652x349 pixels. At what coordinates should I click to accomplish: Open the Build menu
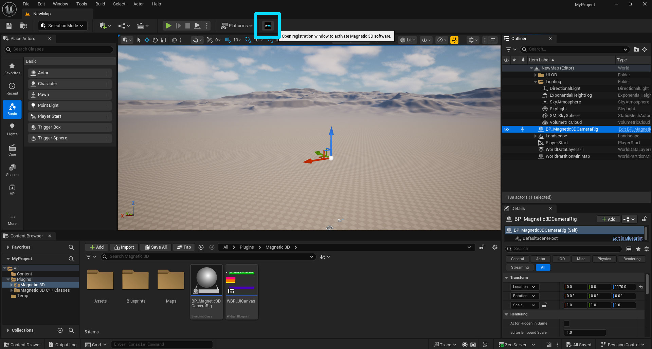point(100,4)
